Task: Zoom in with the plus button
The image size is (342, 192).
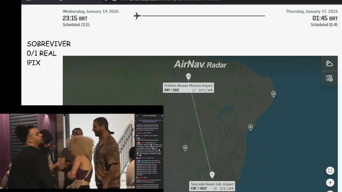Action: [x=330, y=183]
